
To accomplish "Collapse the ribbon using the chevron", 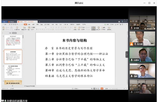I will 126,24.
